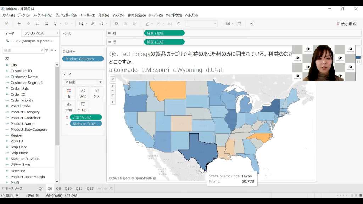Start presentation mode icon
Screen dimensions: 363x204
tap(239, 23)
